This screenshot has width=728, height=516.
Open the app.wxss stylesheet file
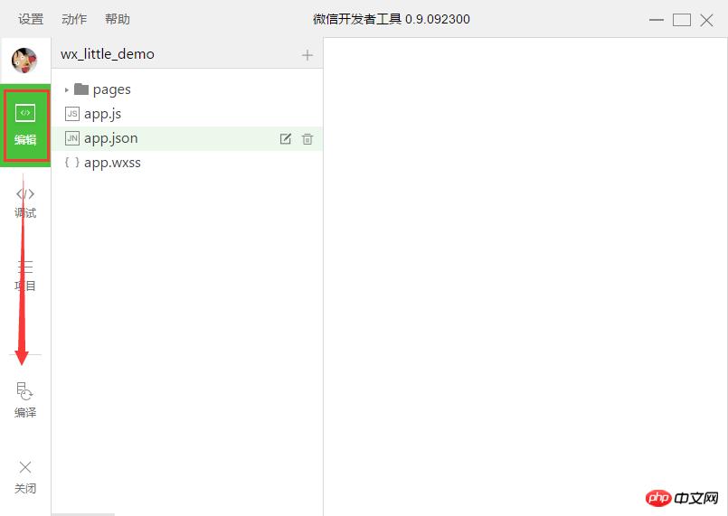point(112,163)
